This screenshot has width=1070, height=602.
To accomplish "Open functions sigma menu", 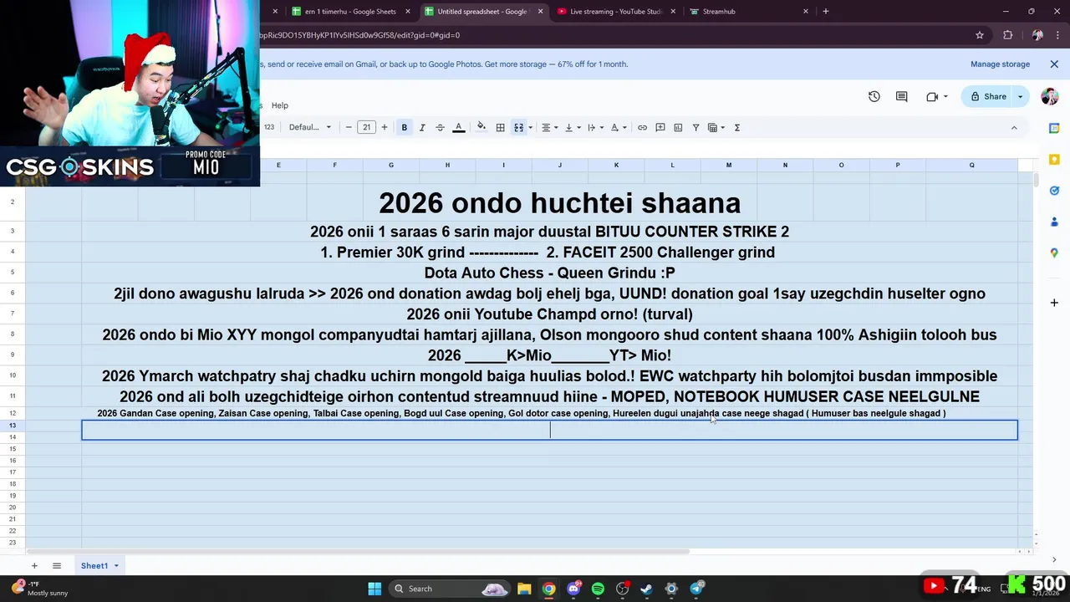I will (737, 127).
